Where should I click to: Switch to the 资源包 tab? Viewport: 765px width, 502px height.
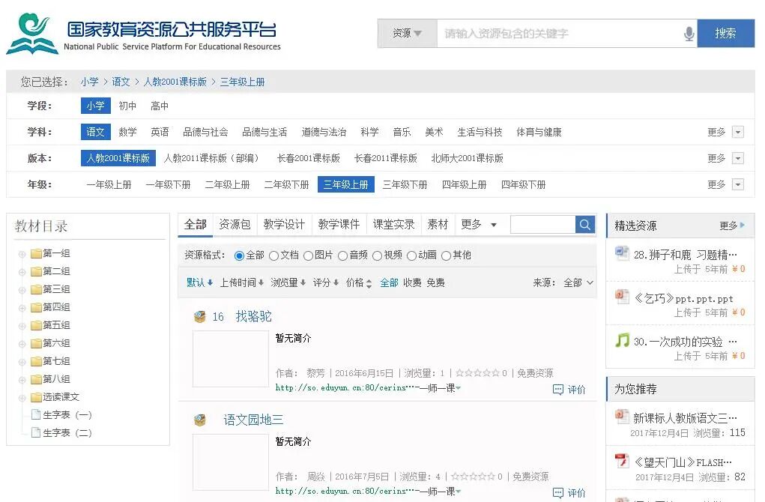click(x=235, y=225)
